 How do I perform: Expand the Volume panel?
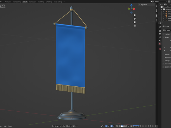click(x=167, y=54)
